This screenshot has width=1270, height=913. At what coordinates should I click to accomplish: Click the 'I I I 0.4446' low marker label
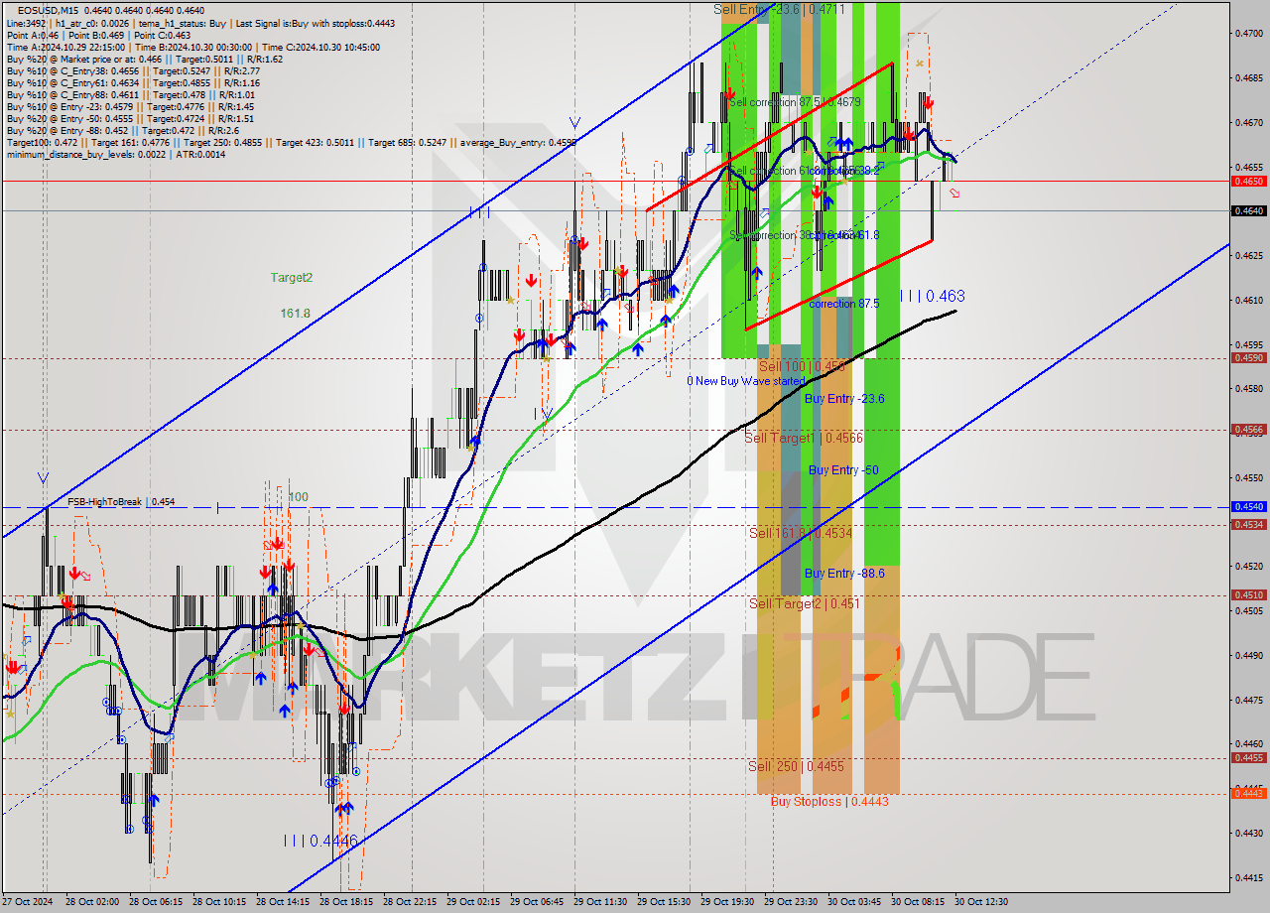click(x=320, y=841)
